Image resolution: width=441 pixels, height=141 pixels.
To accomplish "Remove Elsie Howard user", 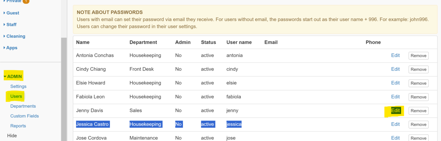I will click(x=418, y=83).
